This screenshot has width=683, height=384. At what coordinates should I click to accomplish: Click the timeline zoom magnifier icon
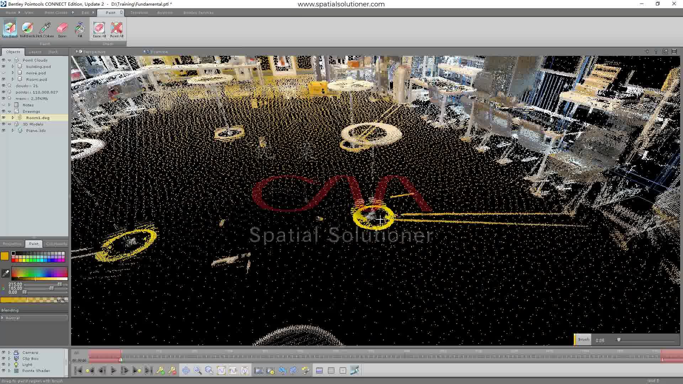(198, 370)
